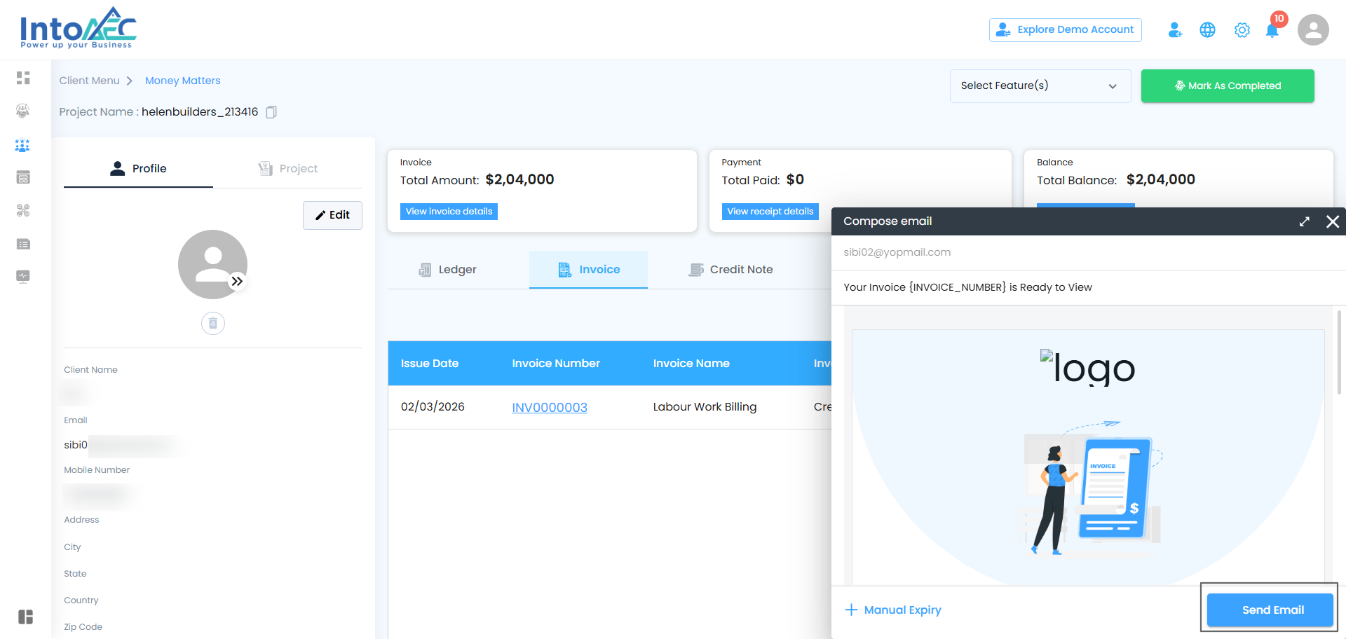Click the large client avatar image
1346x639 pixels.
point(212,264)
